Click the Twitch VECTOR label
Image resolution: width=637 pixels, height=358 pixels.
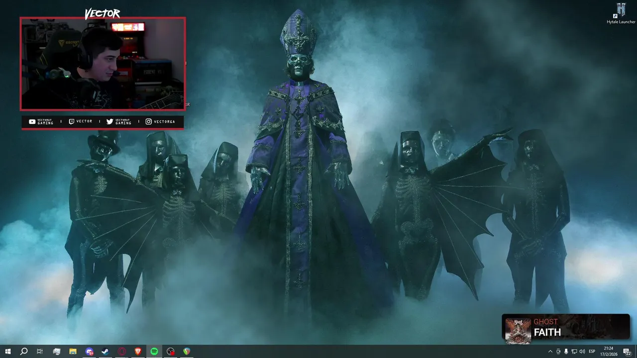coord(81,121)
